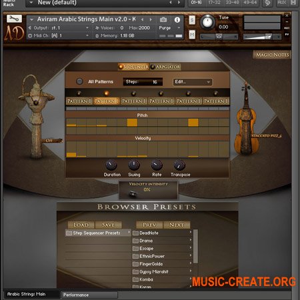Click the Magic Notes button
This screenshot has width=300, height=300.
[x=272, y=55]
